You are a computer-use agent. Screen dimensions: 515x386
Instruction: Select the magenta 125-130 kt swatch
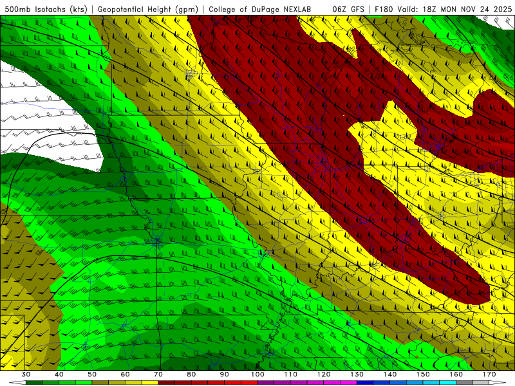349,383
